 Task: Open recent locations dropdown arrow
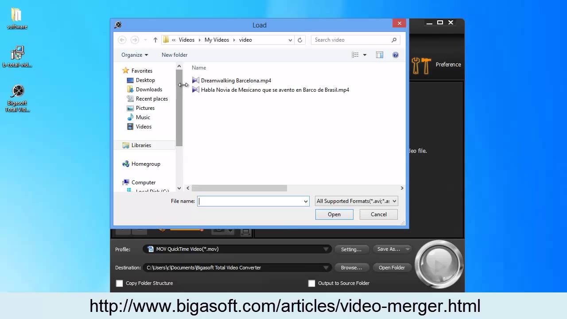(x=145, y=40)
